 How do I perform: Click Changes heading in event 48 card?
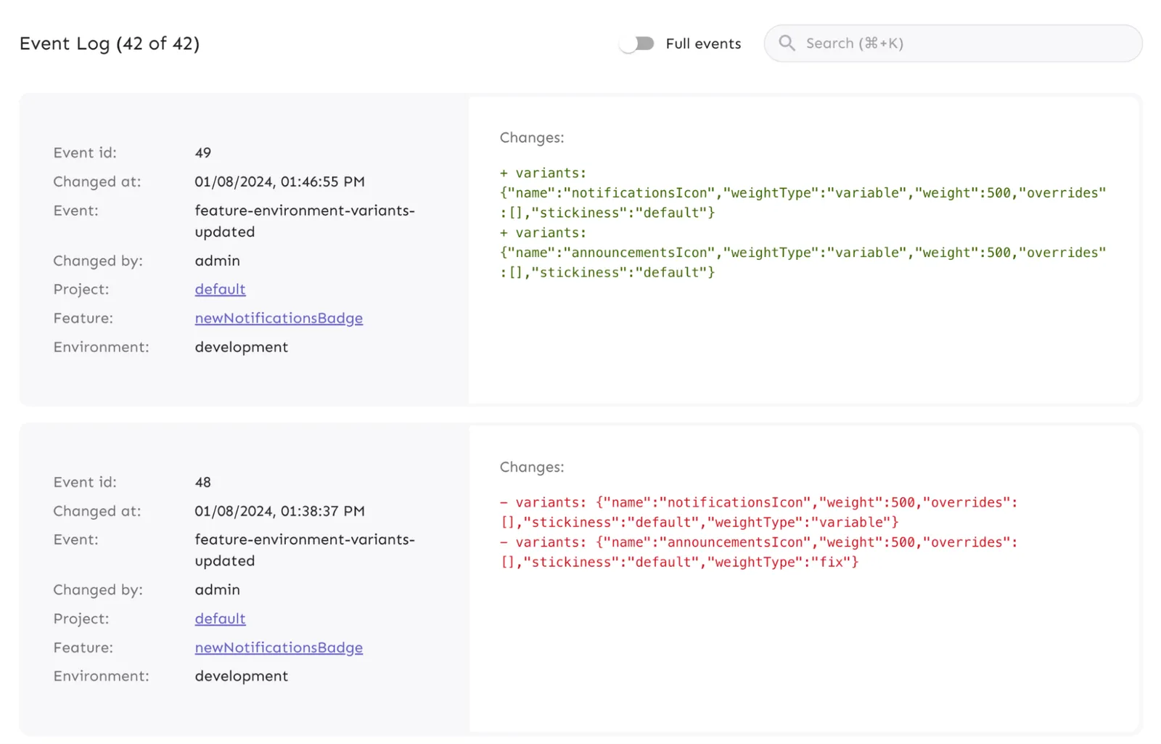coord(532,467)
